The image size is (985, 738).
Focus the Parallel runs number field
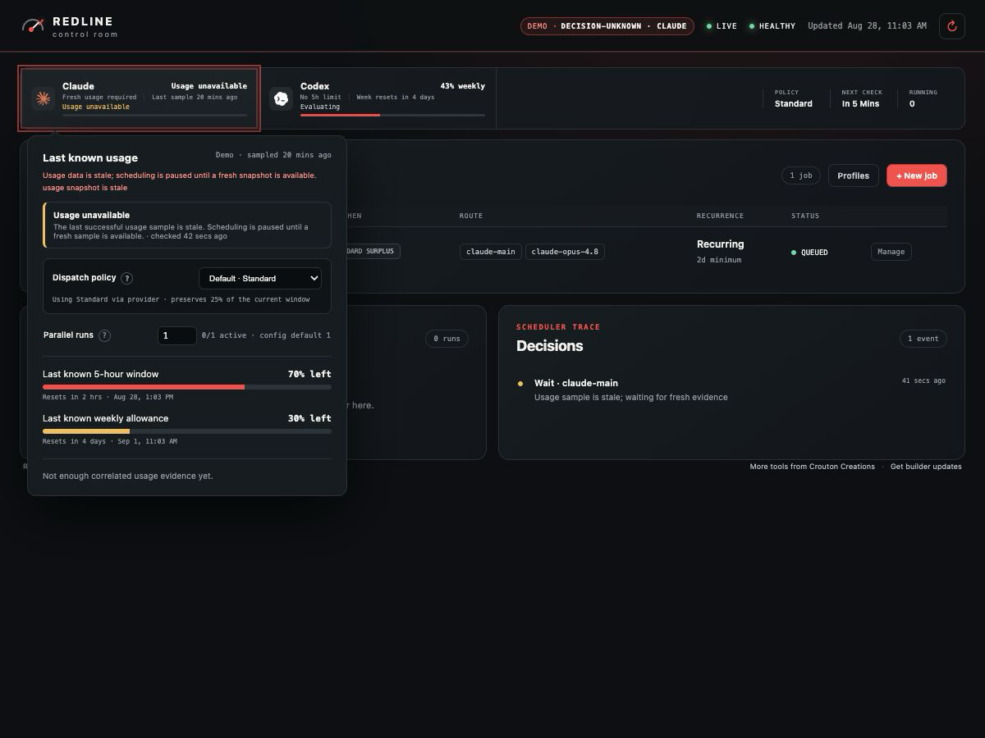tap(176, 335)
